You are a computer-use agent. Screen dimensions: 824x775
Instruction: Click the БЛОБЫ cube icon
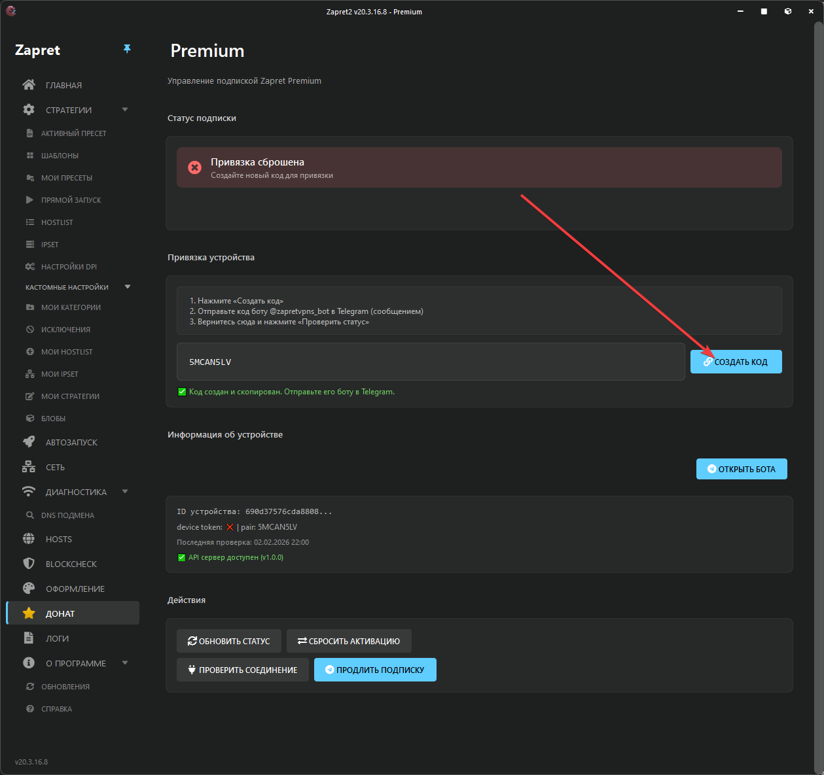(x=29, y=419)
